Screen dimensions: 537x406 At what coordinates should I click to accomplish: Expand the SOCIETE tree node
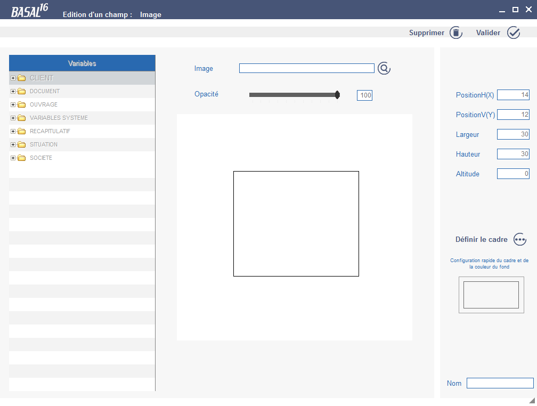click(13, 158)
